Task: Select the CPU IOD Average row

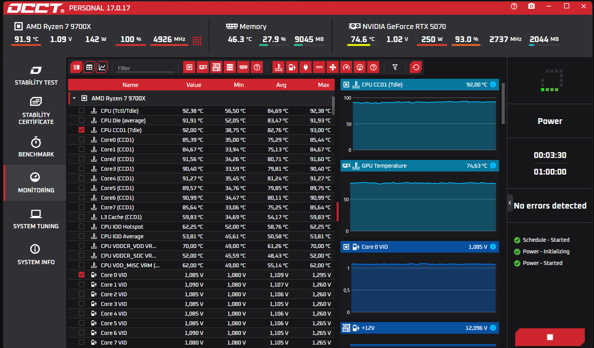Action: pyautogui.click(x=201, y=236)
